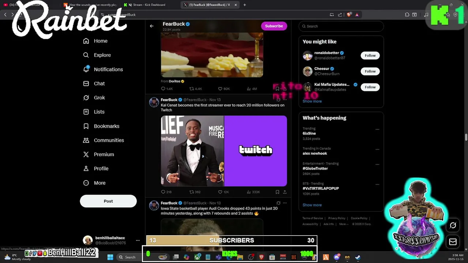Click the share icon in address bar
This screenshot has height=263, width=468.
point(340,15)
